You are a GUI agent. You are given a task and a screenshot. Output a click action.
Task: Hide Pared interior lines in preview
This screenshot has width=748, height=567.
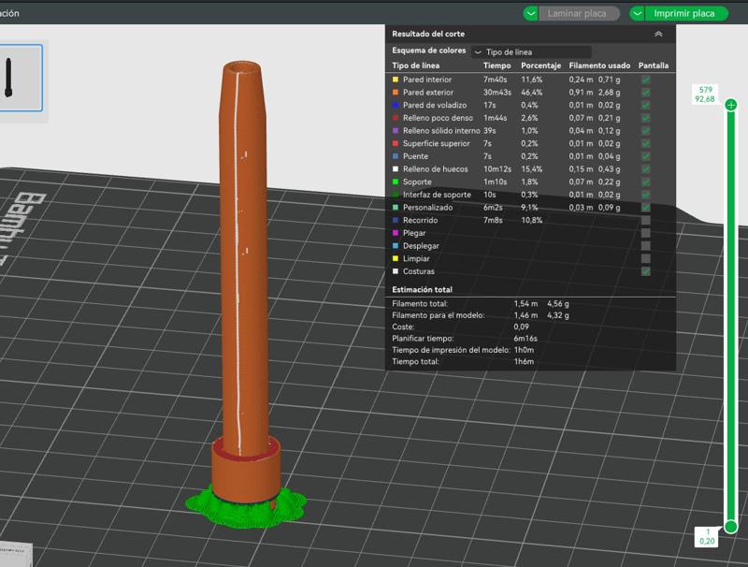pos(646,80)
